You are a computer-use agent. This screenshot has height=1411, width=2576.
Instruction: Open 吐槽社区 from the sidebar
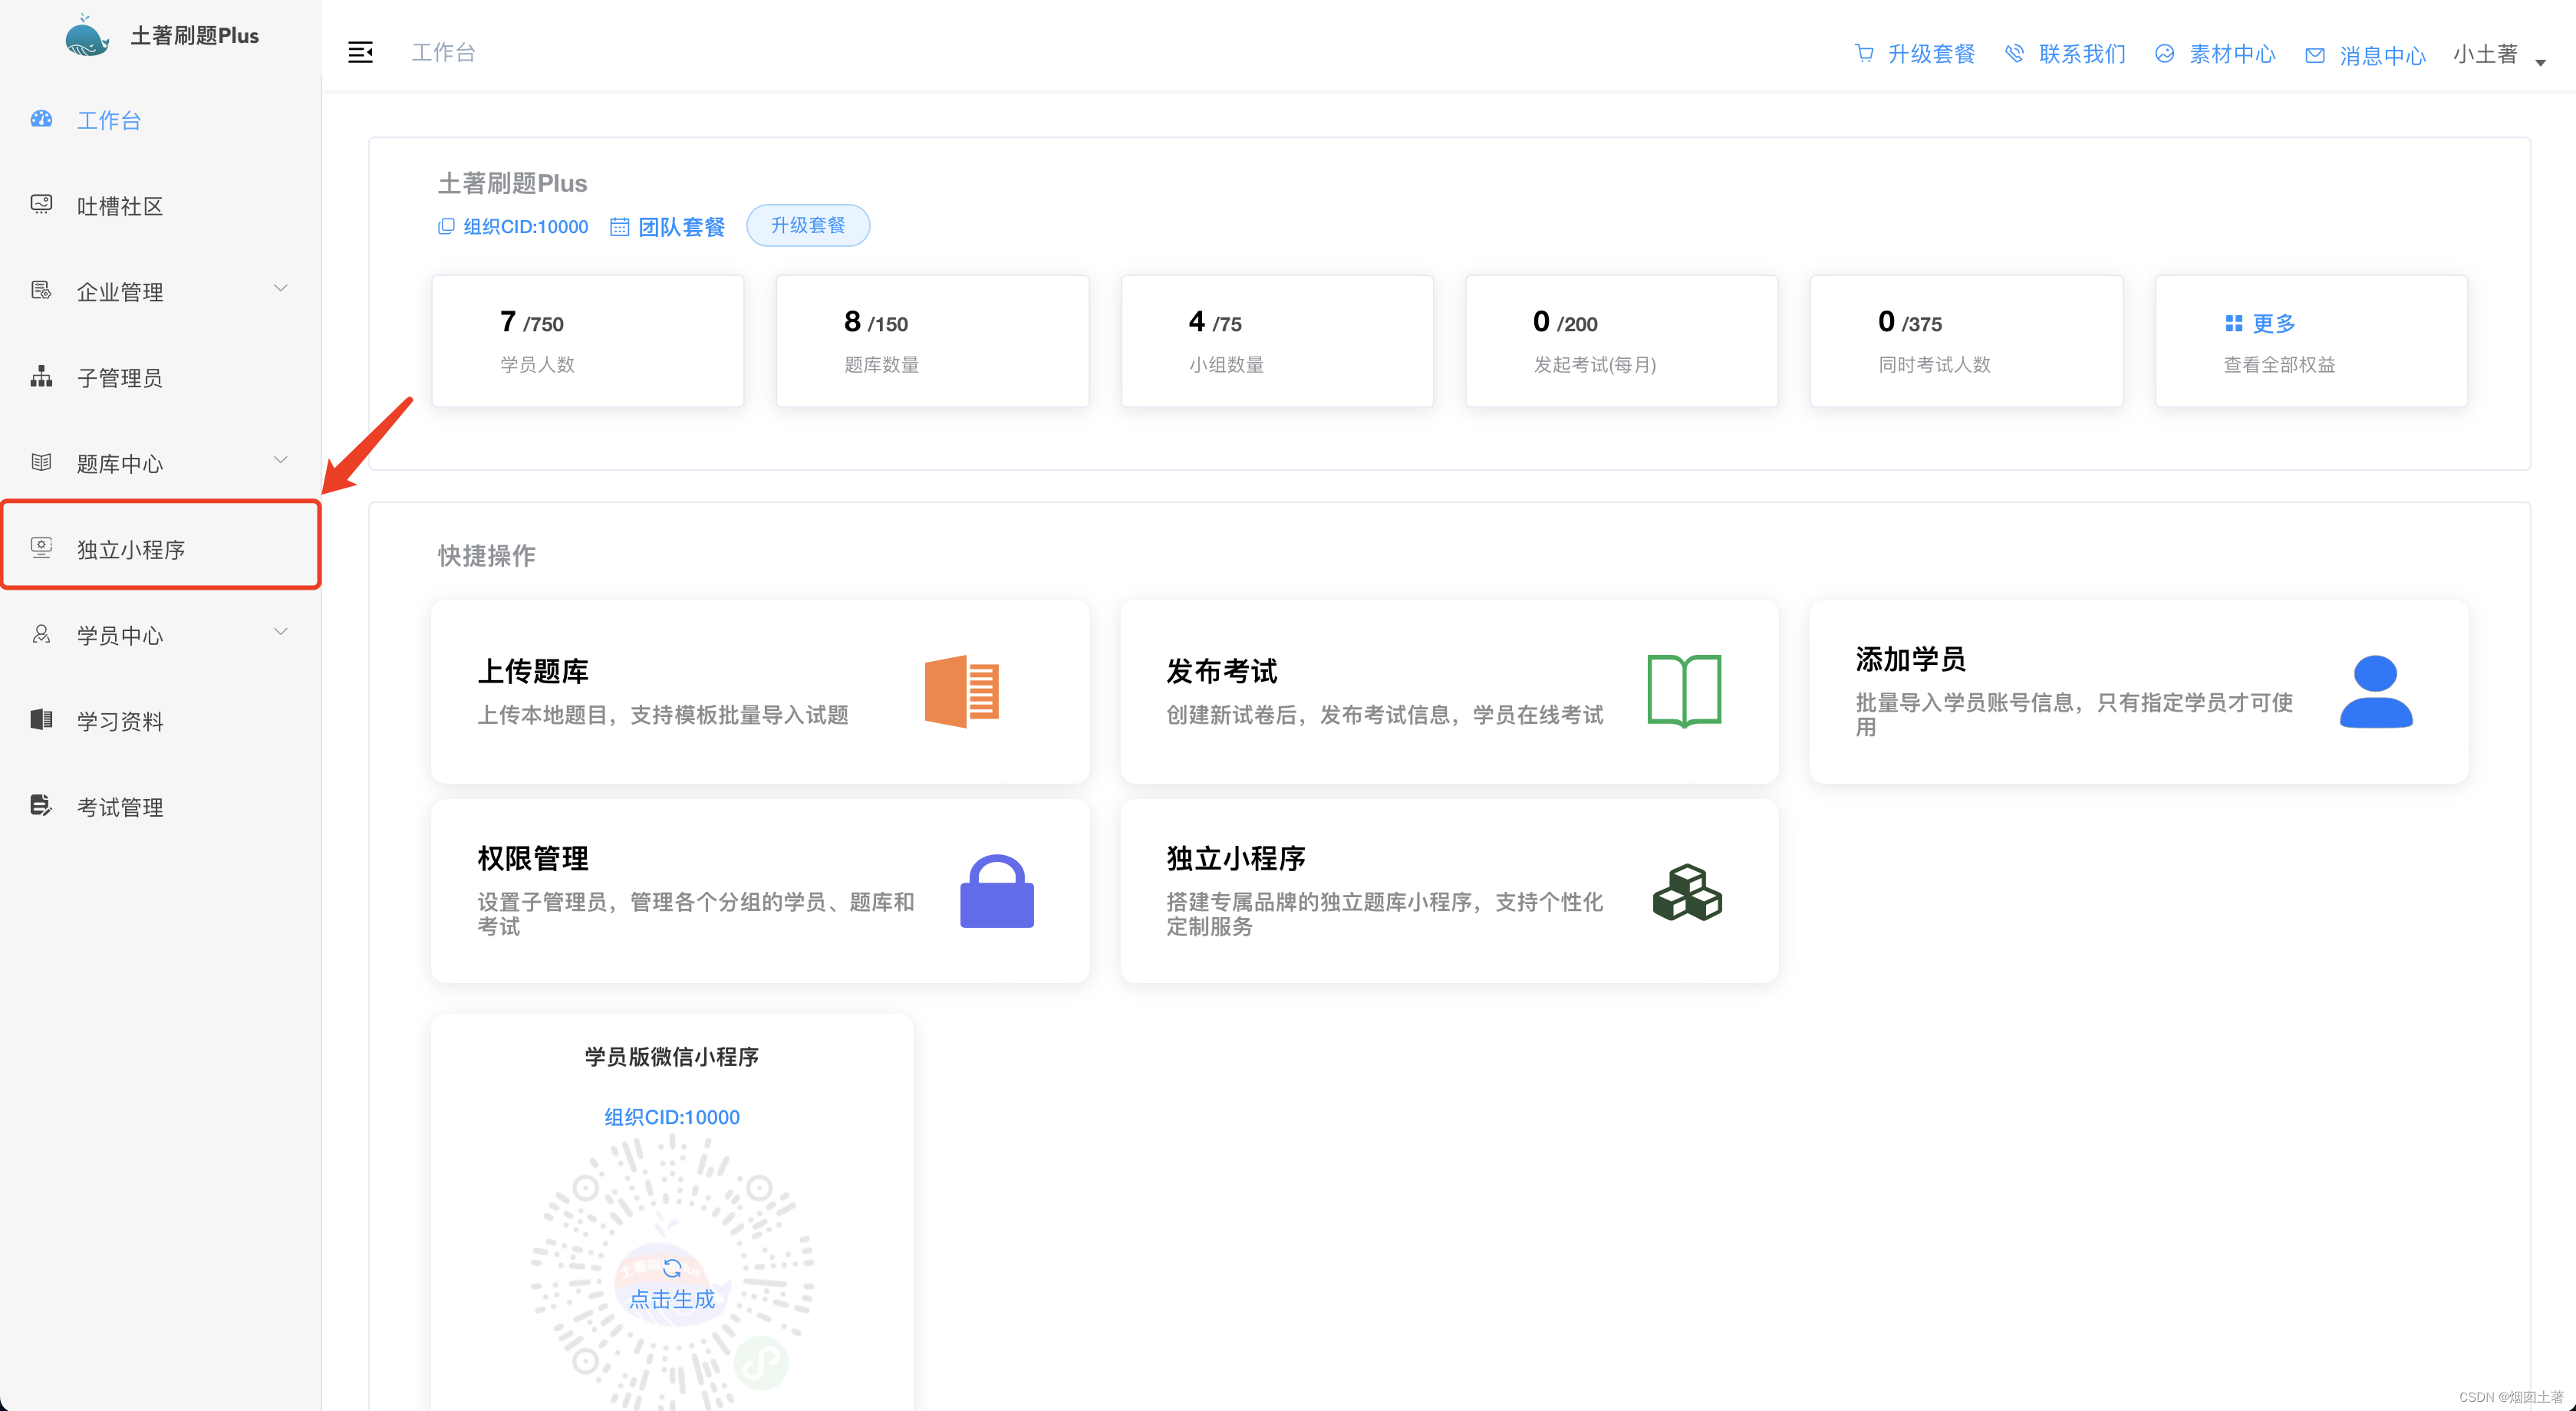120,206
